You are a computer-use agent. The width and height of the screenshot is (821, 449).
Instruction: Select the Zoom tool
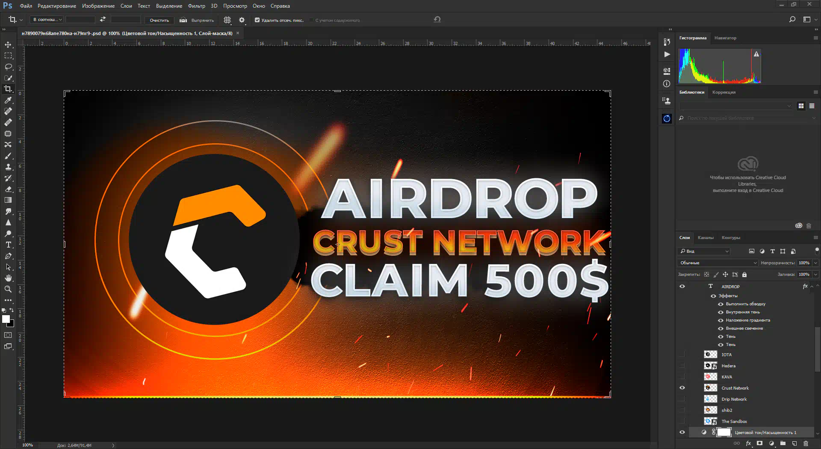(8, 289)
